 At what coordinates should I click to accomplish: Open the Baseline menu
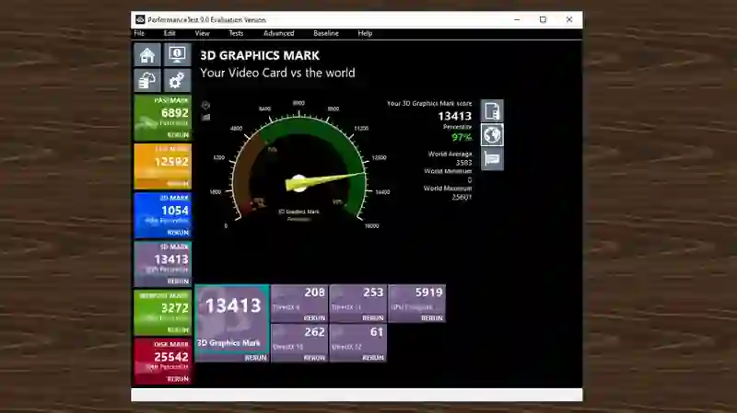pos(326,33)
